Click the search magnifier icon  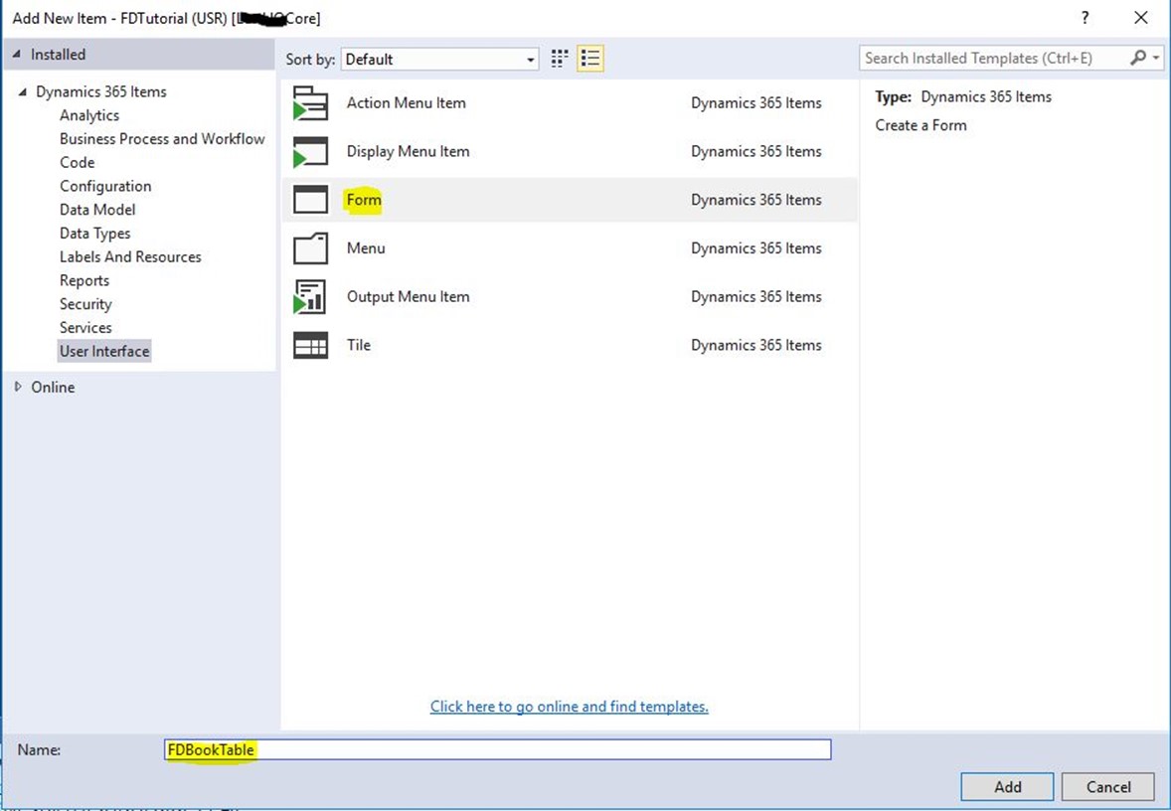[1138, 59]
